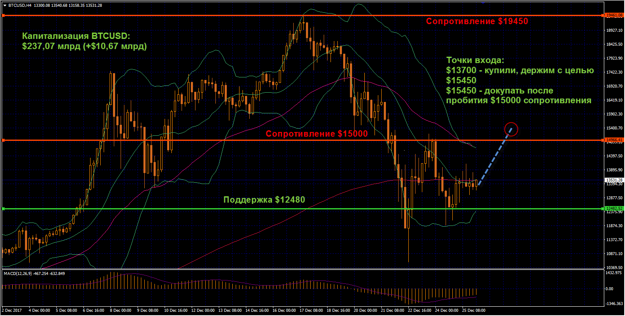Viewport: 625px width, 316px height.
Task: Click the blue chart shift triangle marker
Action: [483, 3]
